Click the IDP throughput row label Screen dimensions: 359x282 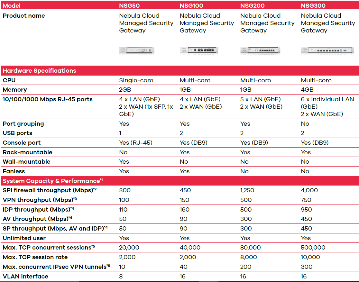click(39, 210)
